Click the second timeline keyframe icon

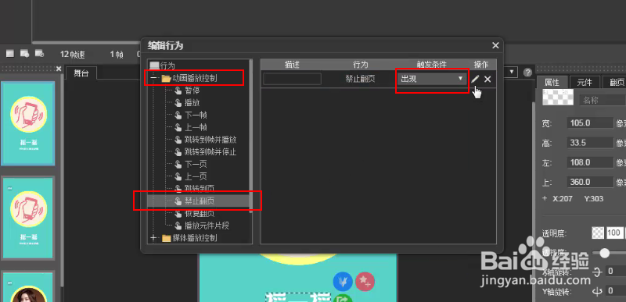tap(25, 53)
